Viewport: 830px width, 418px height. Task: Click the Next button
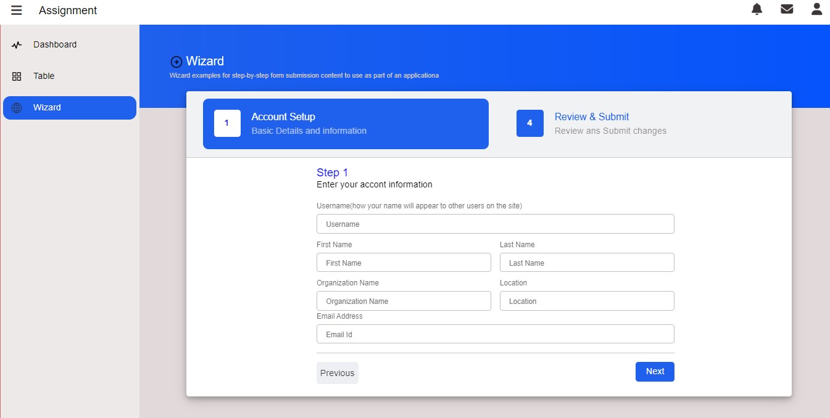point(655,372)
